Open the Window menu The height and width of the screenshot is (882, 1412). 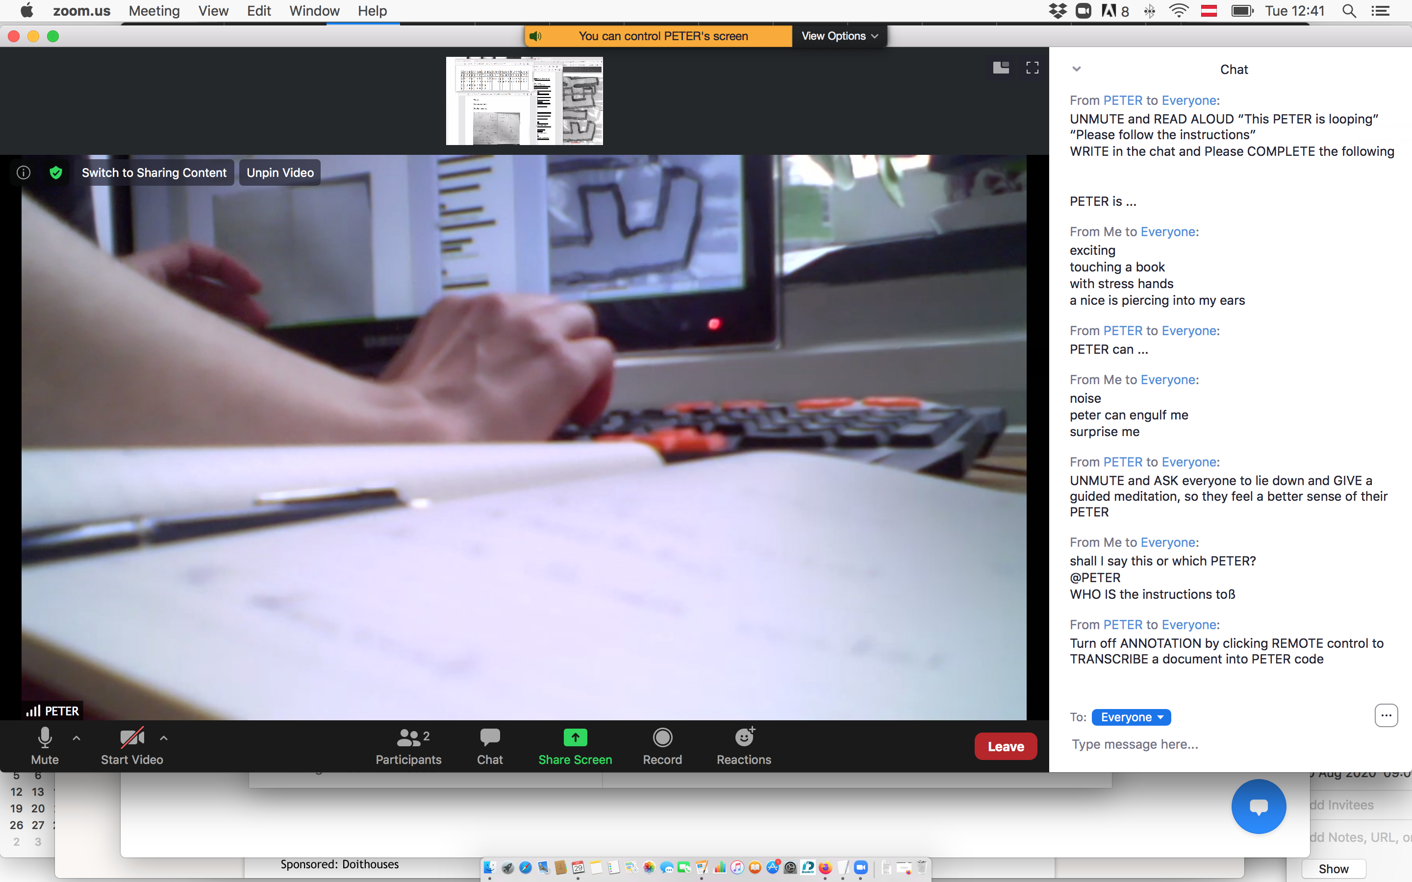[314, 10]
